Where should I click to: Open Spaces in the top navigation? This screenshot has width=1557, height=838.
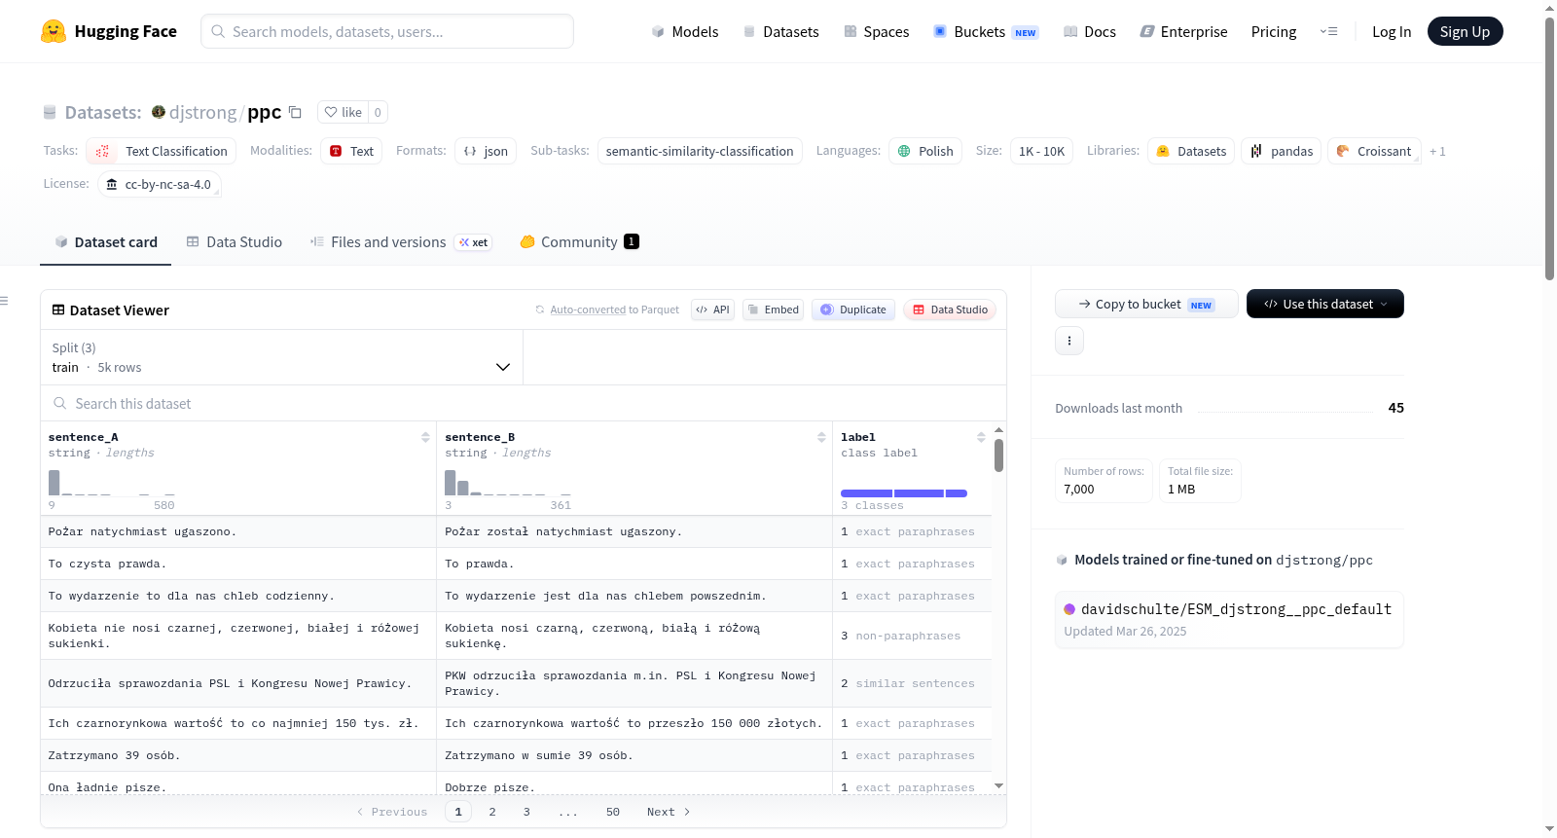[877, 32]
